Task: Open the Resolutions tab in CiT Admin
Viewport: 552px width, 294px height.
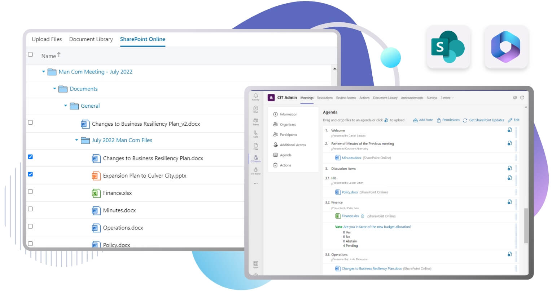Action: click(325, 98)
